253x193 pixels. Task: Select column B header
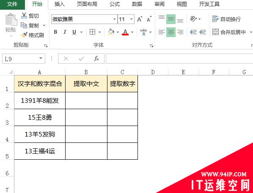point(86,72)
